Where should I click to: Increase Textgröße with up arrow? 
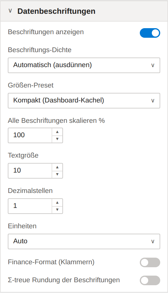click(x=57, y=167)
